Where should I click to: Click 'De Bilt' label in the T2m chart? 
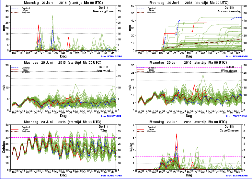[x=104, y=127]
